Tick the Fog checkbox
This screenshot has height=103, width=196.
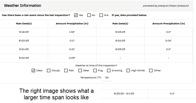[x=95, y=71]
